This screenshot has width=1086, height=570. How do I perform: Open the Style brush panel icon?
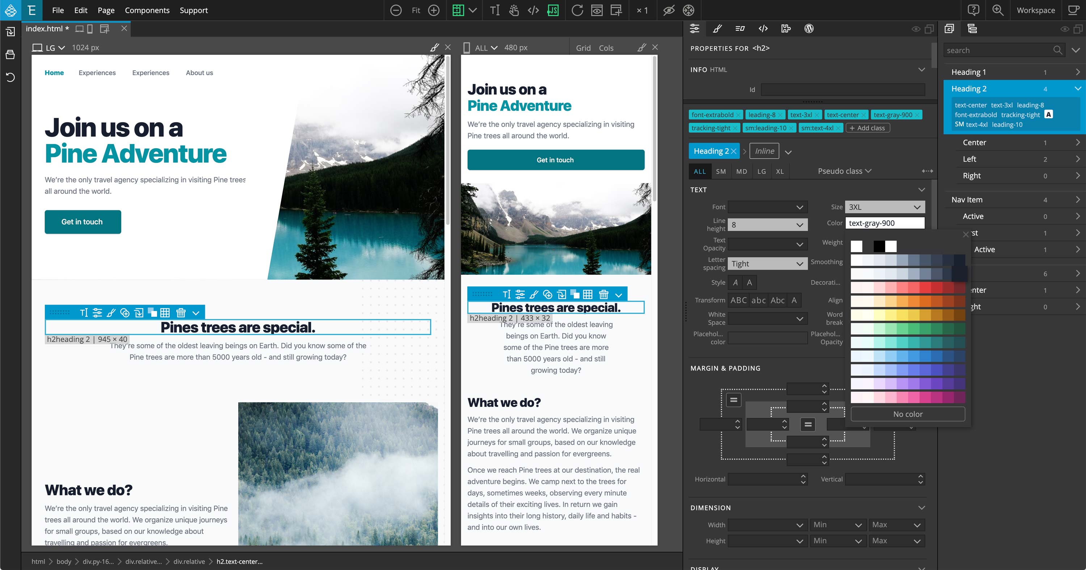717,29
